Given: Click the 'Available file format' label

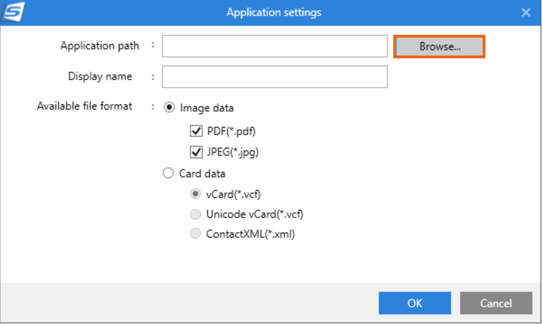Looking at the screenshot, I should 84,106.
